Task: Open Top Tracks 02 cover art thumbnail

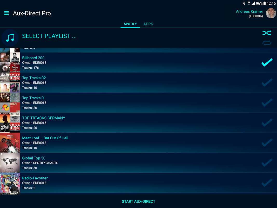Action: click(x=10, y=82)
